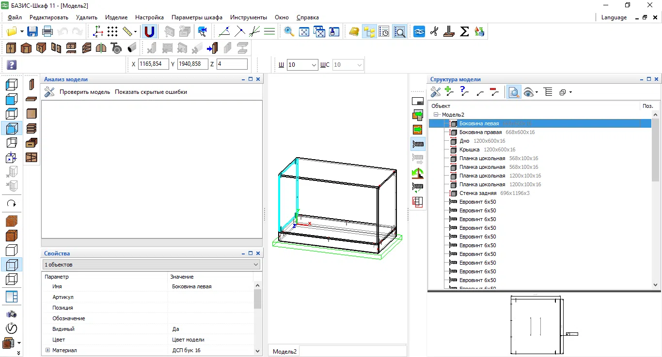The image size is (662, 357).
Task: Expand the Материал property row
Action: coord(47,350)
